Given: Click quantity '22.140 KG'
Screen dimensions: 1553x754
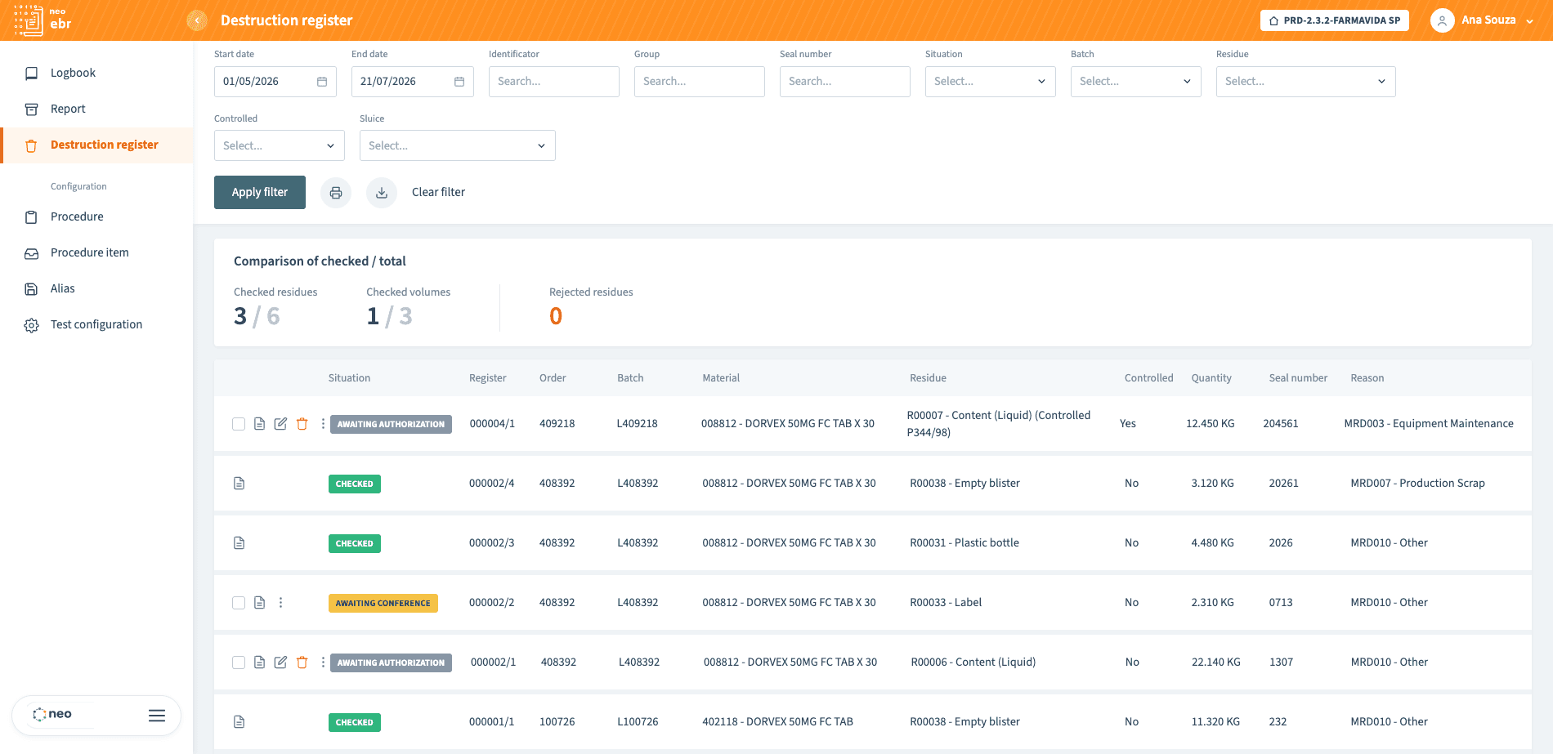Looking at the screenshot, I should (1216, 663).
